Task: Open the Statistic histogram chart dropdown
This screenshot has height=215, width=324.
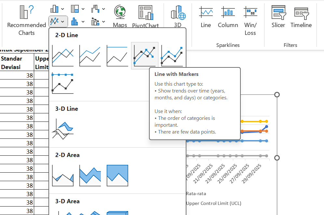Action: point(78,21)
